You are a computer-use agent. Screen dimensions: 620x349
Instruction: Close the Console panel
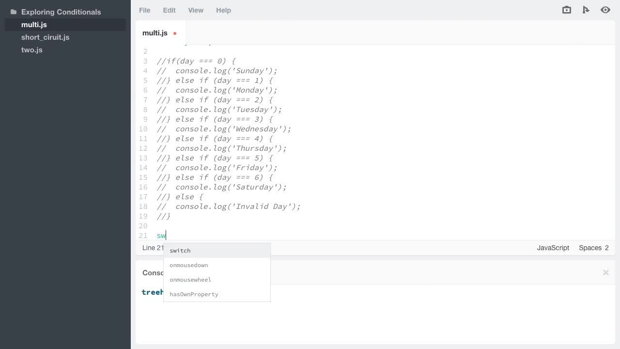click(x=605, y=272)
